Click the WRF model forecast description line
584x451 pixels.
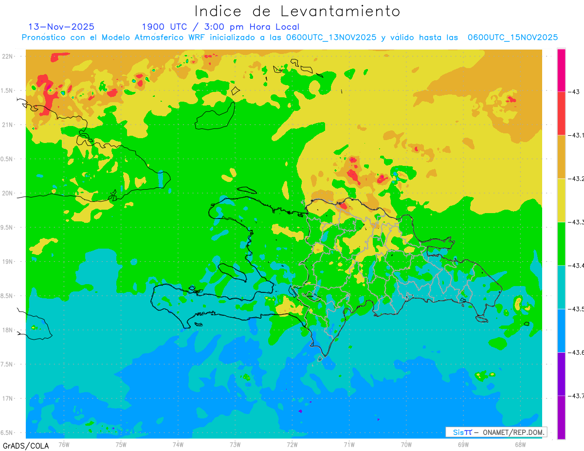290,37
